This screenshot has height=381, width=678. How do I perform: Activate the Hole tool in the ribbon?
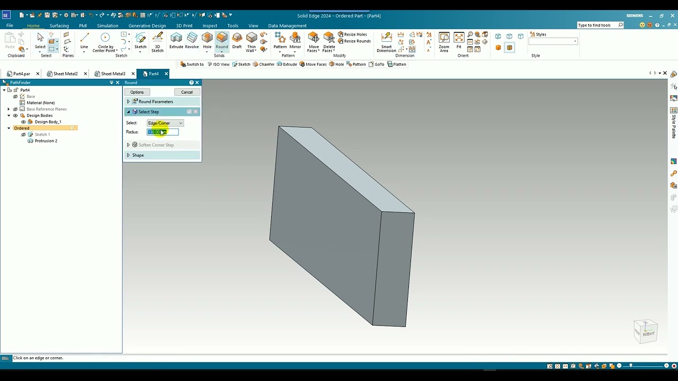click(207, 41)
